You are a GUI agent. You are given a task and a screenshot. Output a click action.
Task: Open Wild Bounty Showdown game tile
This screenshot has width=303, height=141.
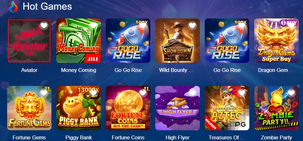coord(178,41)
